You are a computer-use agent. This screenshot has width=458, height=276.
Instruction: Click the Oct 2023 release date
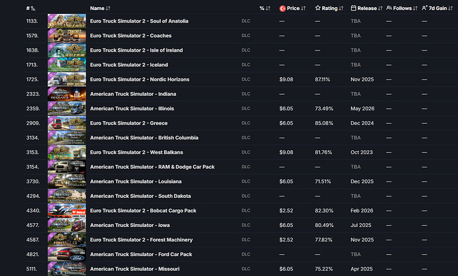coord(362,152)
